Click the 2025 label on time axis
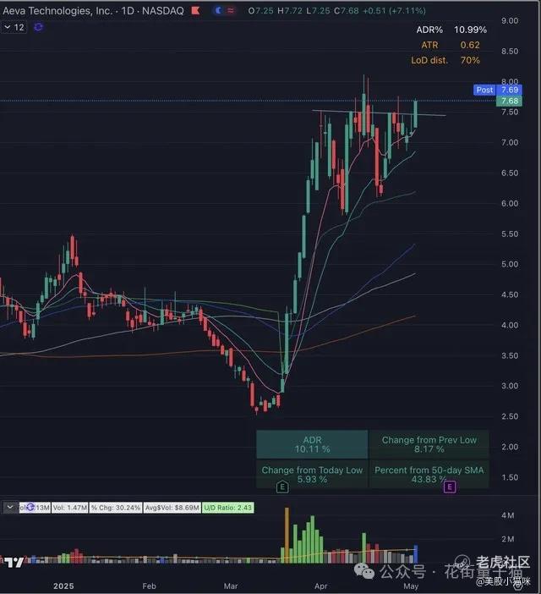541x594 pixels. click(x=63, y=586)
